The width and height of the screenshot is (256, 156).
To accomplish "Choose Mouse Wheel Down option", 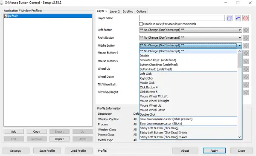I will click(188, 110).
